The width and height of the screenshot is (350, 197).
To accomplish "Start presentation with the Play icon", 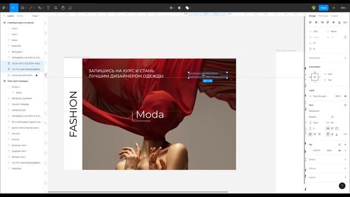I will 334,8.
